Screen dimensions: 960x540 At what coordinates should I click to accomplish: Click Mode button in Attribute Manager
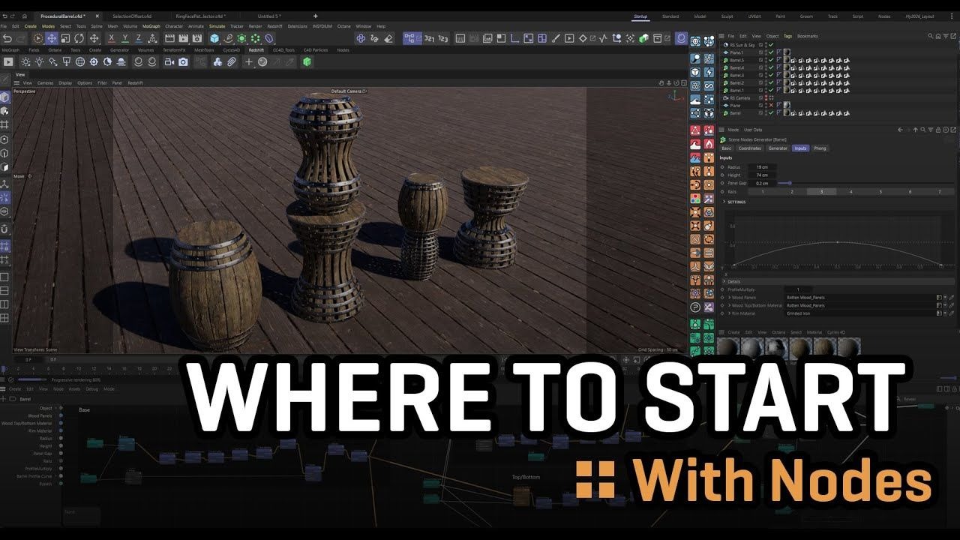pyautogui.click(x=733, y=130)
